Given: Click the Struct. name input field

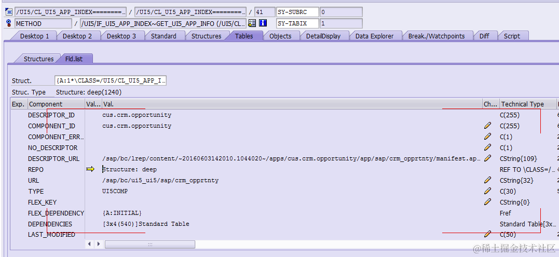Looking at the screenshot, I should pyautogui.click(x=111, y=80).
